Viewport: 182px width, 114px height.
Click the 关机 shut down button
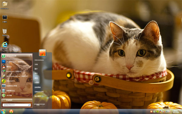[x=38, y=105]
